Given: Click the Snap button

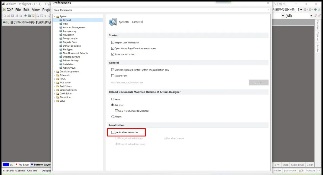Looking at the screenshot, I should 286,165.
